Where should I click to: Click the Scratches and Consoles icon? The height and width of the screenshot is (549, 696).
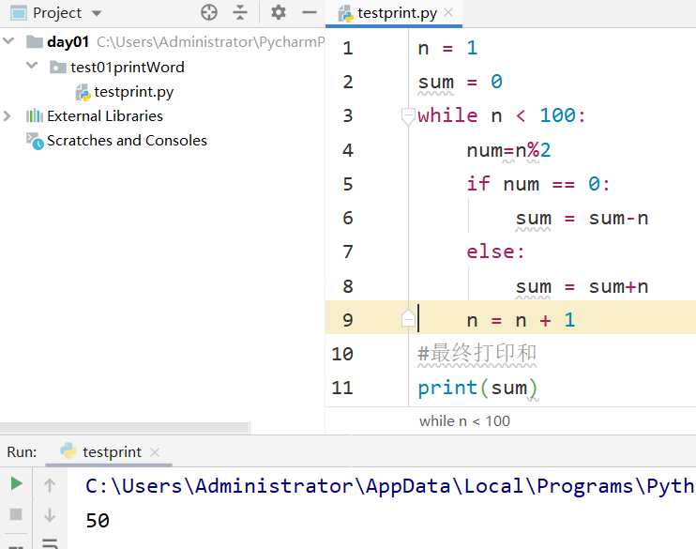pyautogui.click(x=35, y=141)
